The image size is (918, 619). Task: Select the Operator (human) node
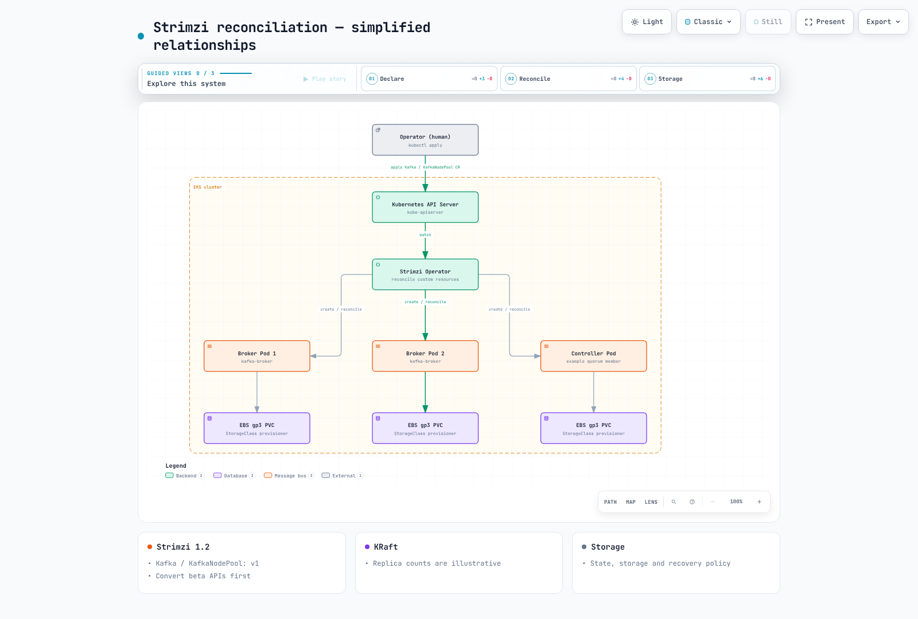pyautogui.click(x=425, y=140)
